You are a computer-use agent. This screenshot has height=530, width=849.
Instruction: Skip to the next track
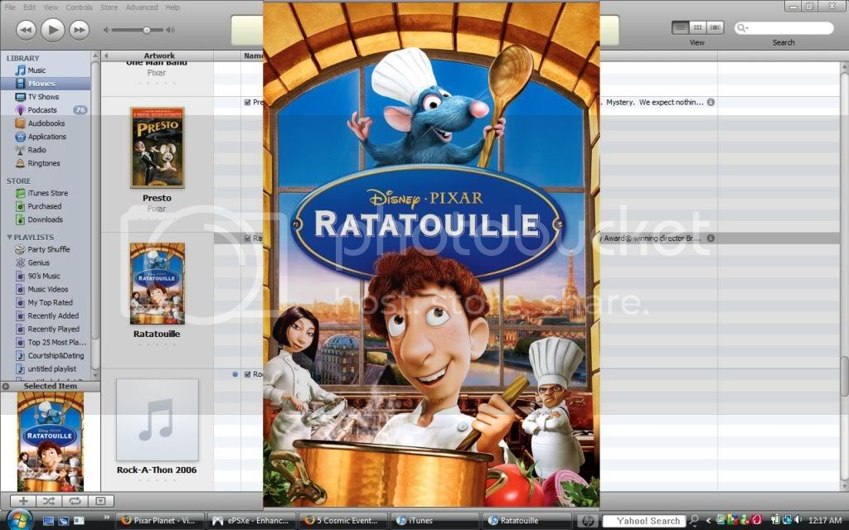click(x=79, y=30)
